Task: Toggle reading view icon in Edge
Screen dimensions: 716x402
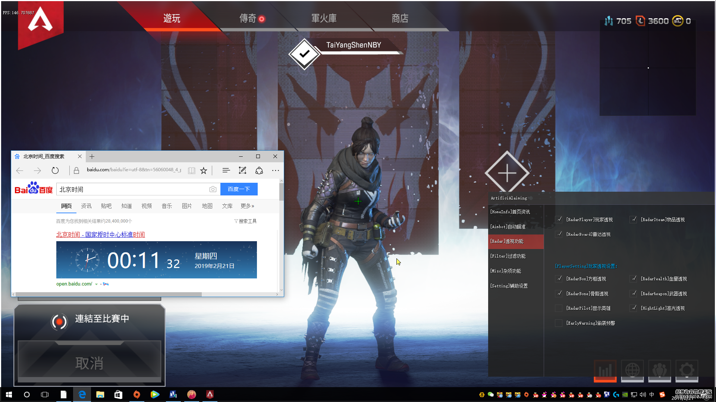Action: (x=191, y=170)
